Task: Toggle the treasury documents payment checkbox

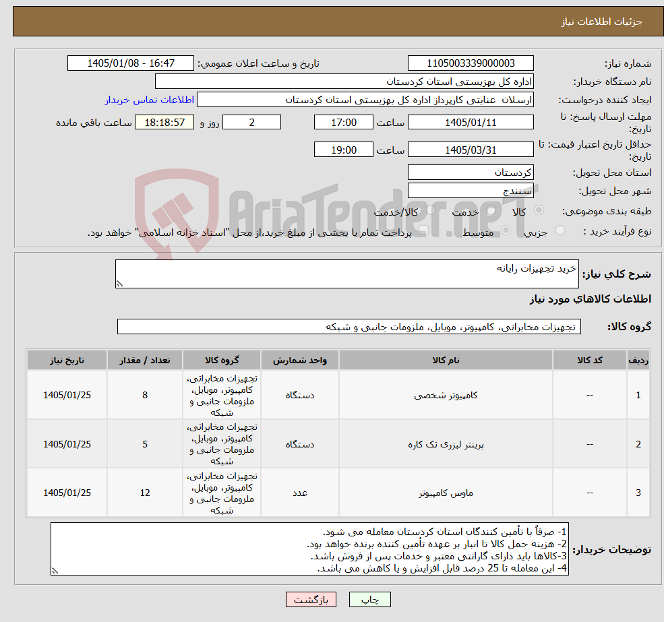Action: point(423,230)
